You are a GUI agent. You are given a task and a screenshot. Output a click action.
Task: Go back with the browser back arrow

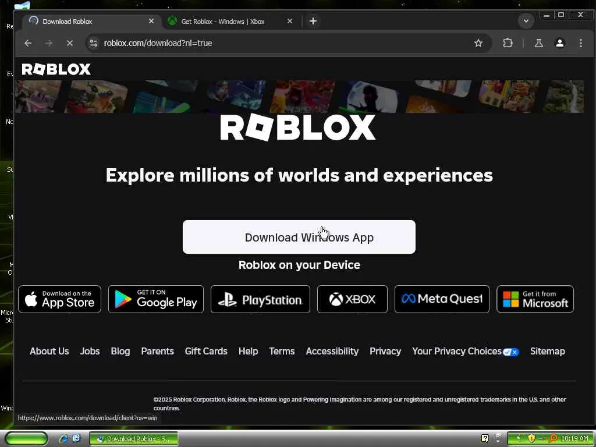(x=28, y=43)
